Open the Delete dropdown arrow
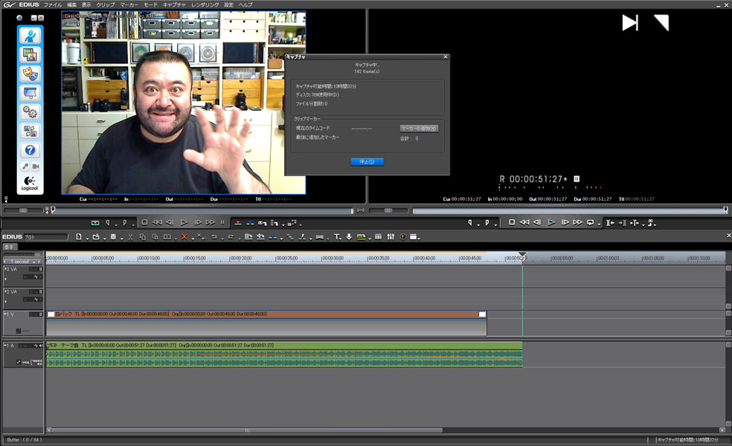732x446 pixels. [x=191, y=239]
